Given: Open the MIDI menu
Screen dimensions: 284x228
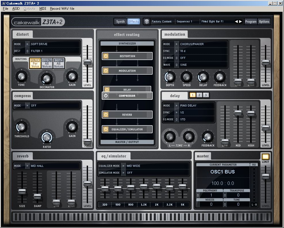Looking at the screenshot, I should [43, 9].
